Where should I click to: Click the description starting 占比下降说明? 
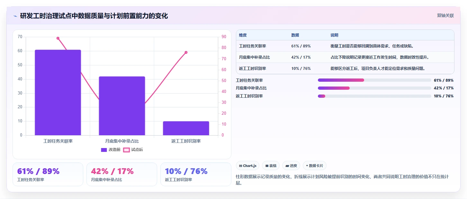[380, 57]
